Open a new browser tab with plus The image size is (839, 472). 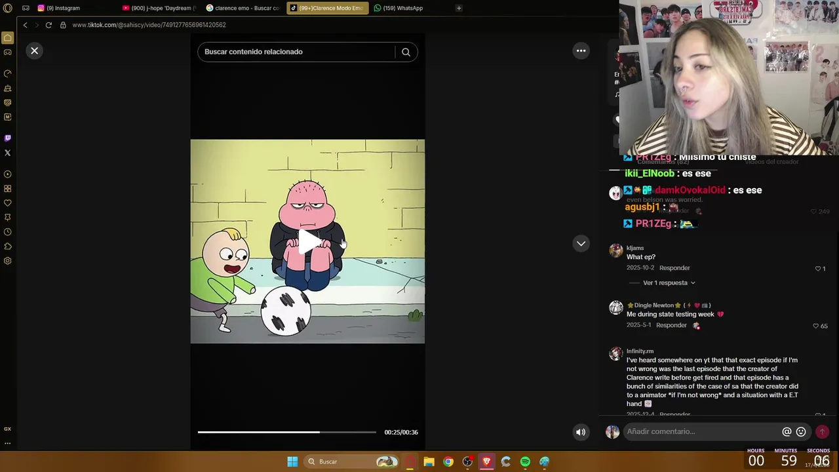point(459,8)
